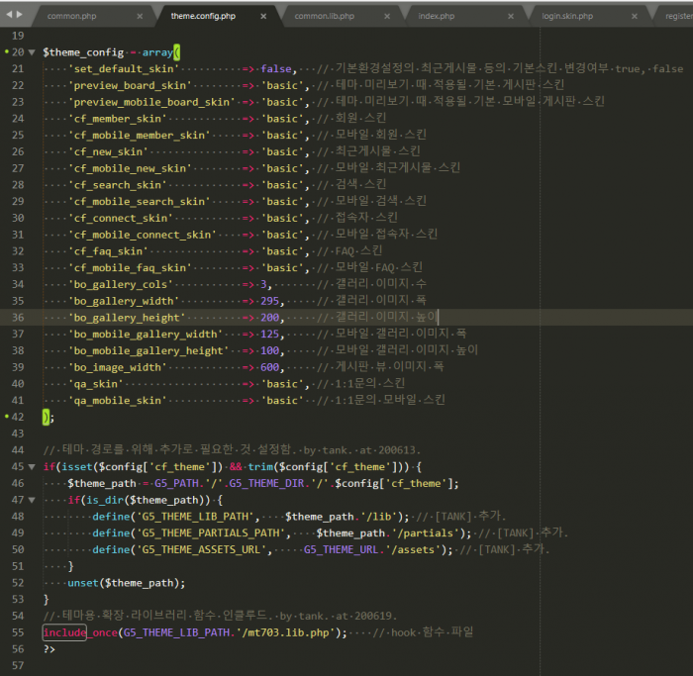Click line number 36 in the gutter

click(x=19, y=317)
